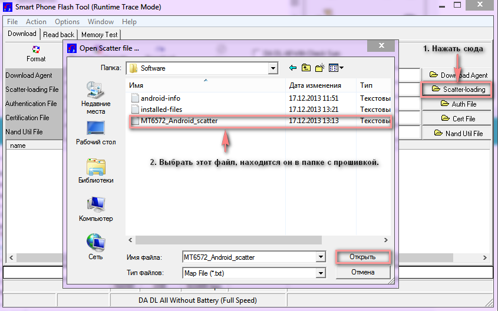
Task: Expand the Папка folder dropdown
Action: pos(272,68)
